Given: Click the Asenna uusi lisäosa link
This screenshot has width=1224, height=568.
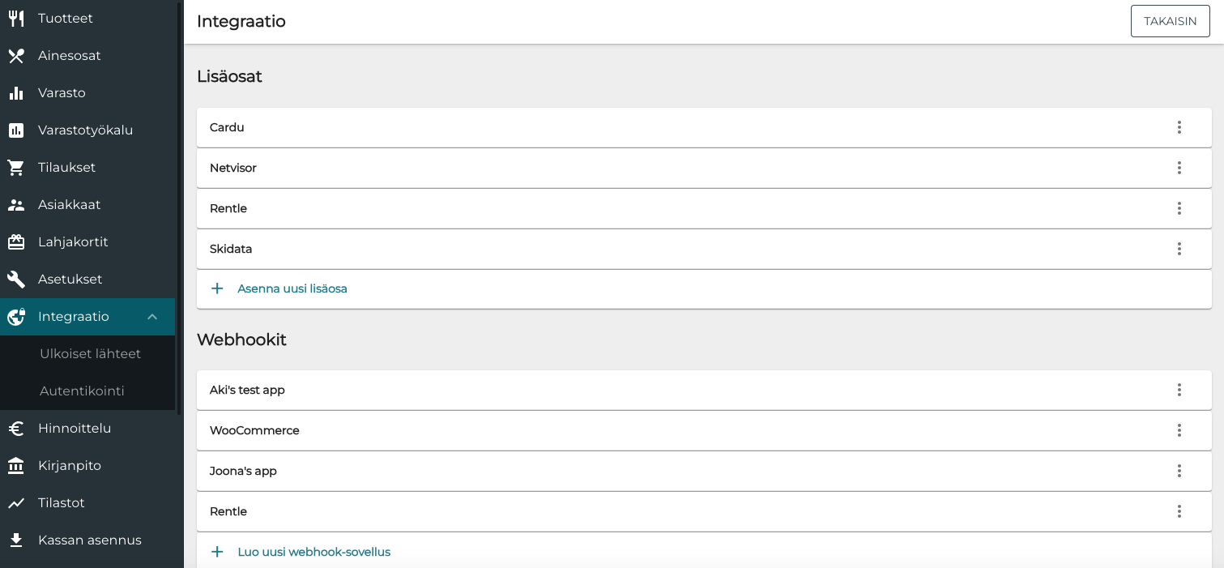Looking at the screenshot, I should click(x=292, y=288).
